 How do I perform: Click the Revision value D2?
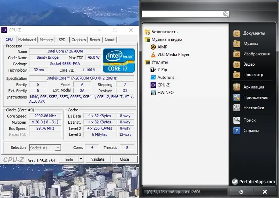[125, 90]
